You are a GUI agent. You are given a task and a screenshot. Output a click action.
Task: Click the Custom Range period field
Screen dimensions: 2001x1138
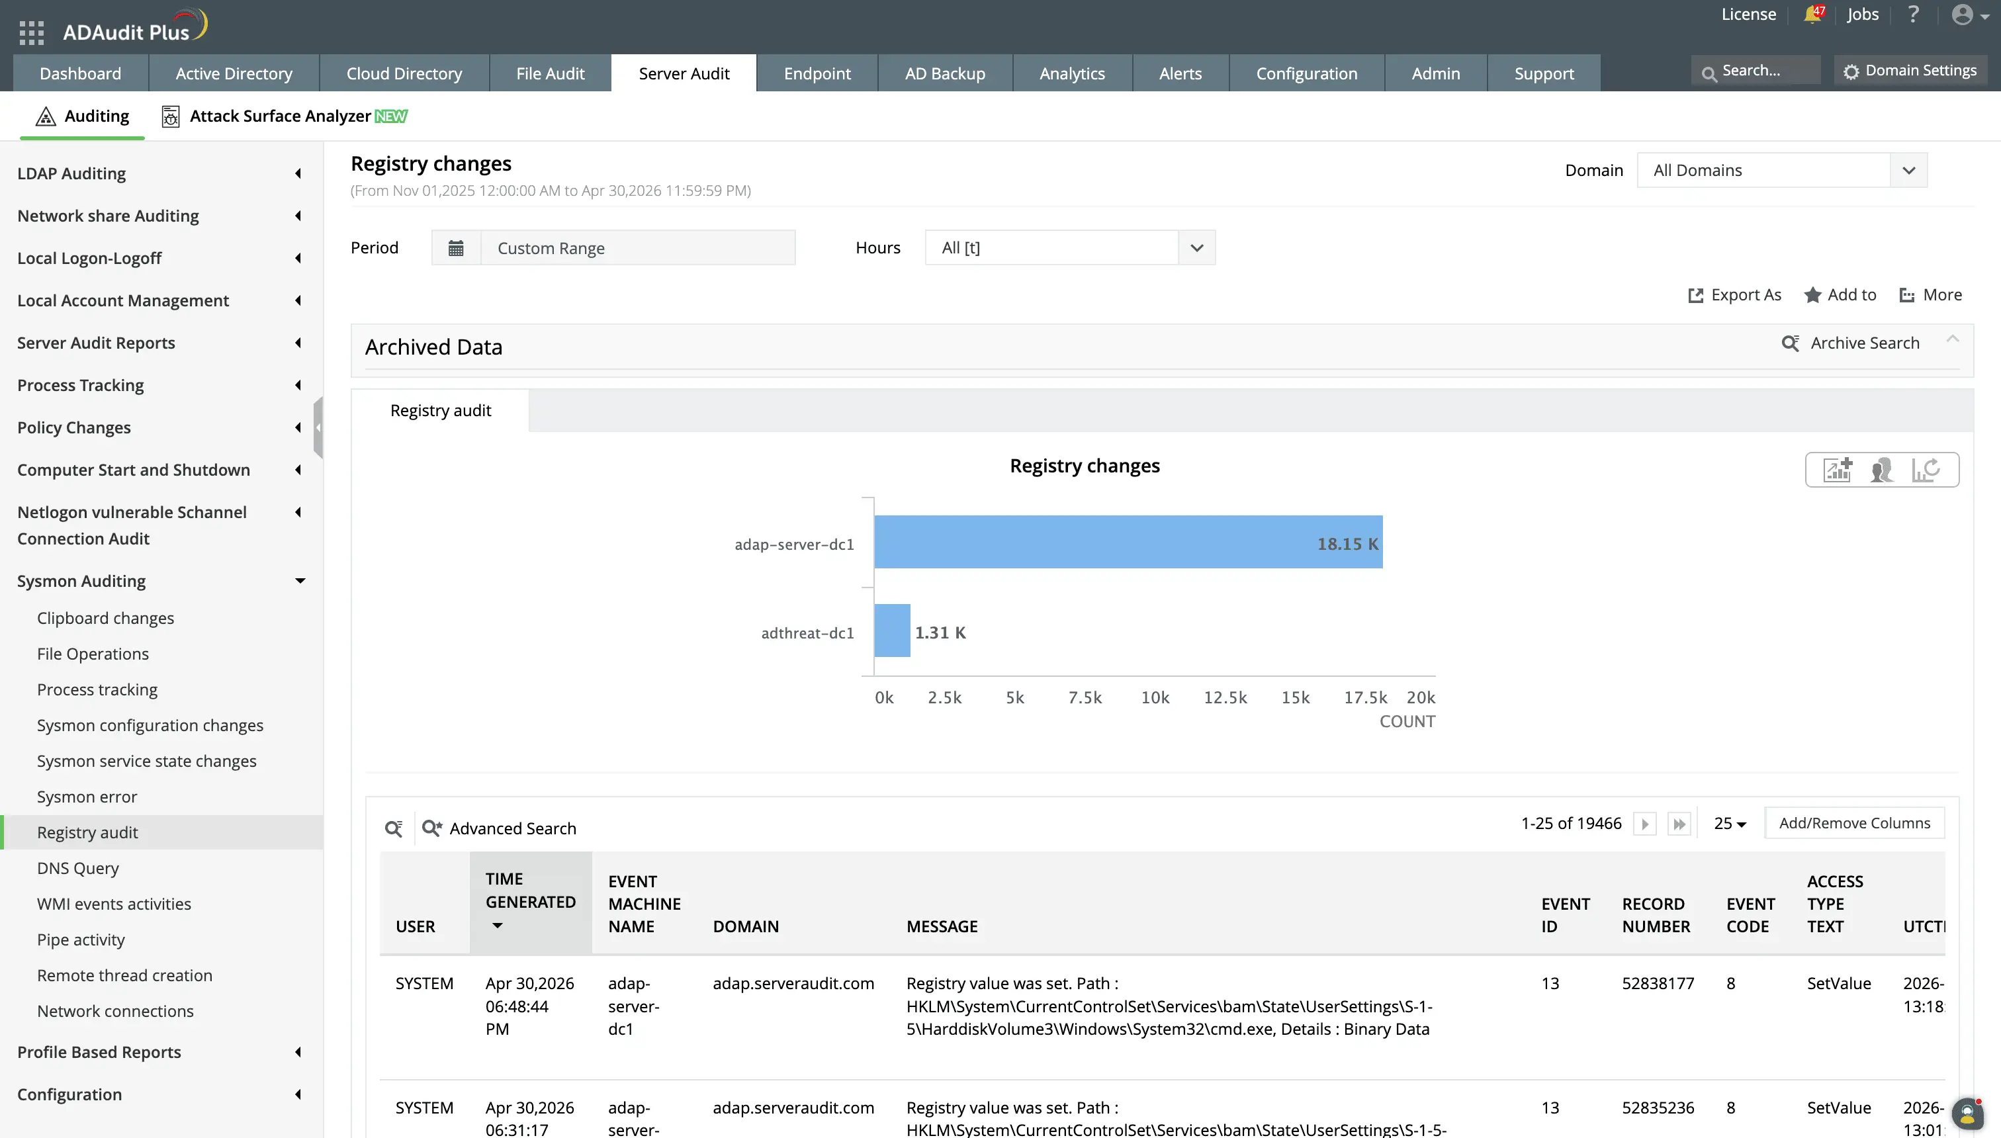click(638, 247)
